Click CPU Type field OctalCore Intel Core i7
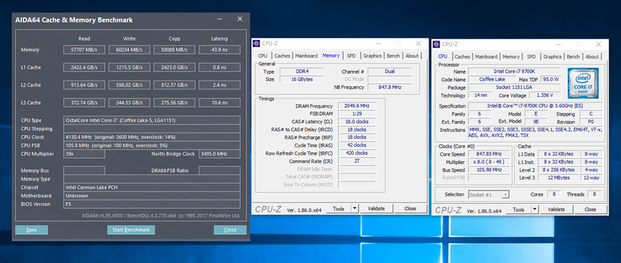The width and height of the screenshot is (621, 263). click(152, 120)
